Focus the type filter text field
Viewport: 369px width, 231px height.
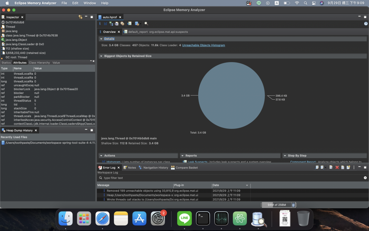231,178
